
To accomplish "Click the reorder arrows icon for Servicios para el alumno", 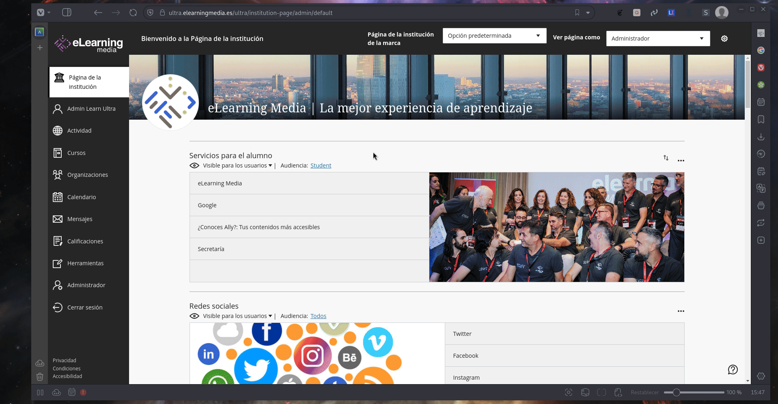I will click(666, 158).
